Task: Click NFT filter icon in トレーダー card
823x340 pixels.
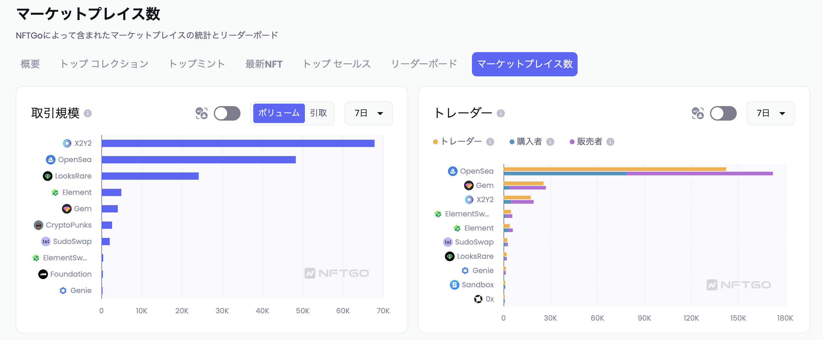Action: pyautogui.click(x=698, y=113)
